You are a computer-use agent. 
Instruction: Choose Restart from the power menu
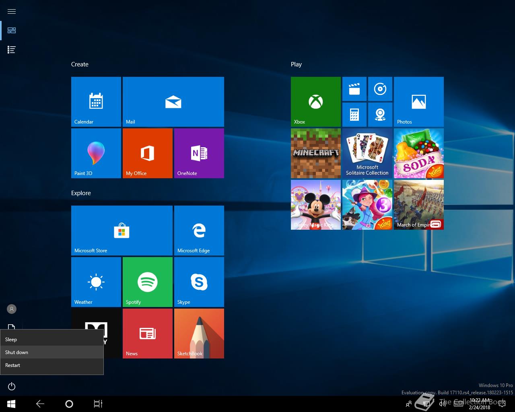[x=52, y=365]
